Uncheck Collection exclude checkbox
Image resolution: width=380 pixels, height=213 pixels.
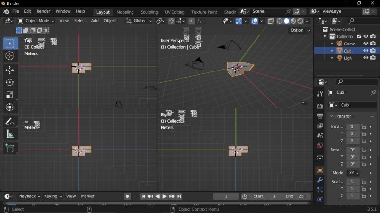(x=359, y=36)
